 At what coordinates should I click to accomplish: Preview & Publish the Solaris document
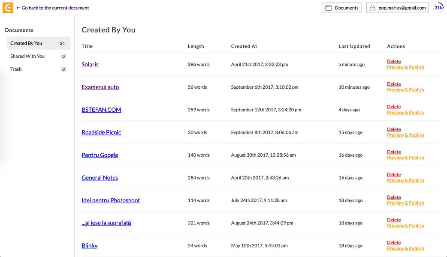[405, 67]
